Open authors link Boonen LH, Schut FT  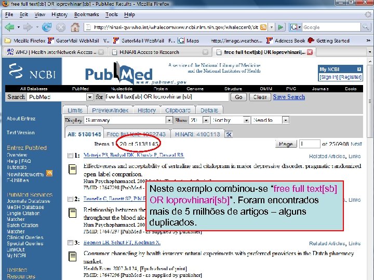pyautogui.click(x=122, y=242)
